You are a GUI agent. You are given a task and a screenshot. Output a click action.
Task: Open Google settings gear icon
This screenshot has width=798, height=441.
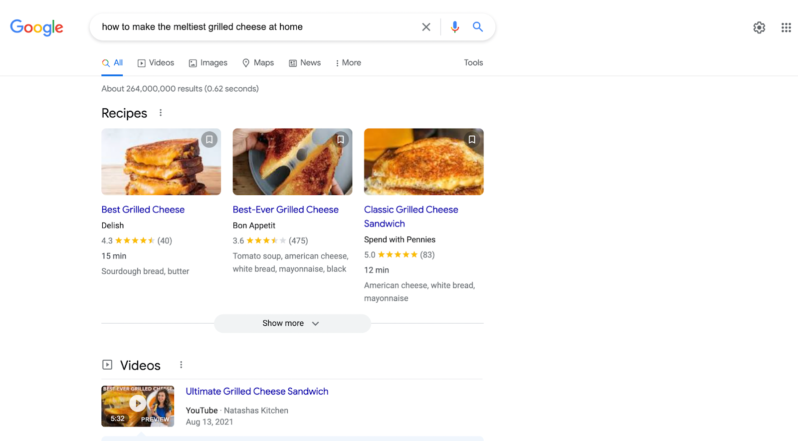(x=759, y=27)
